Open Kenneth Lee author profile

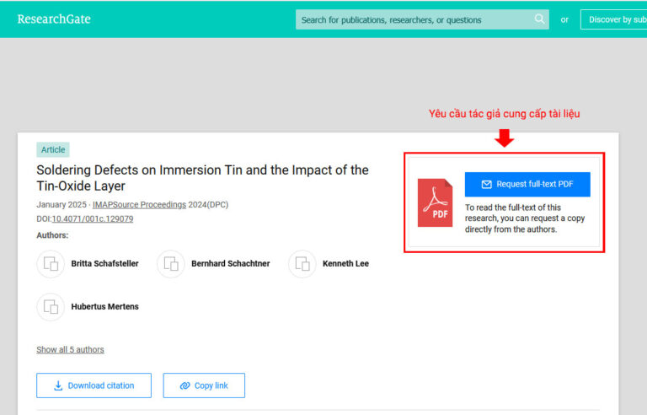(x=345, y=264)
